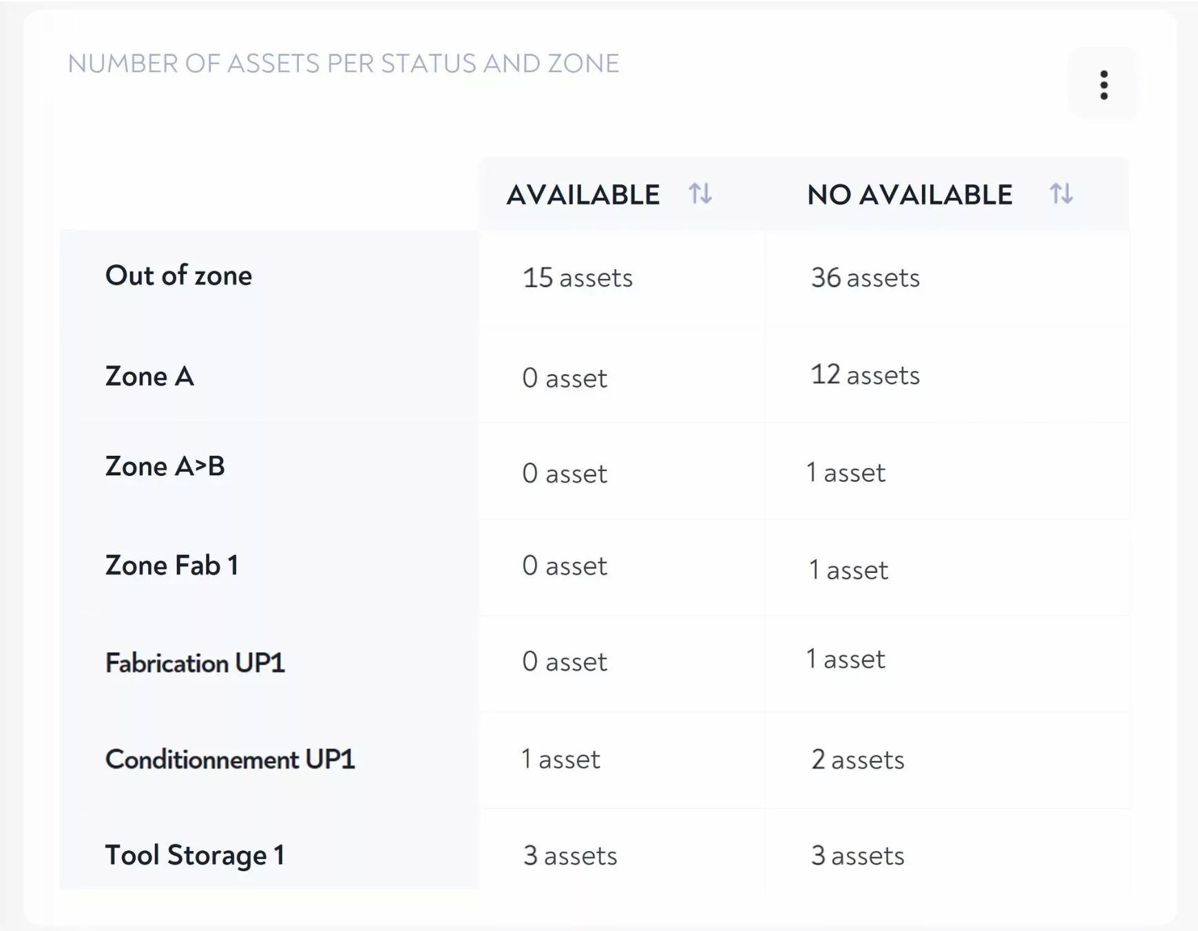Click Zone Fab 1 unavailable 1 asset cell
The height and width of the screenshot is (931, 1198).
tap(848, 570)
